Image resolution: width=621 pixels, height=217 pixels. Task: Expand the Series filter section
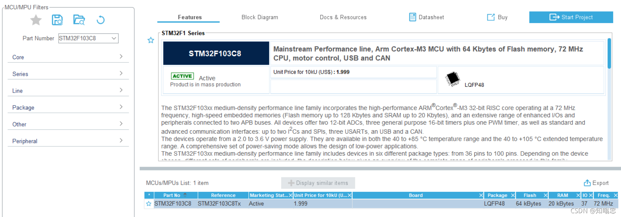pyautogui.click(x=68, y=74)
